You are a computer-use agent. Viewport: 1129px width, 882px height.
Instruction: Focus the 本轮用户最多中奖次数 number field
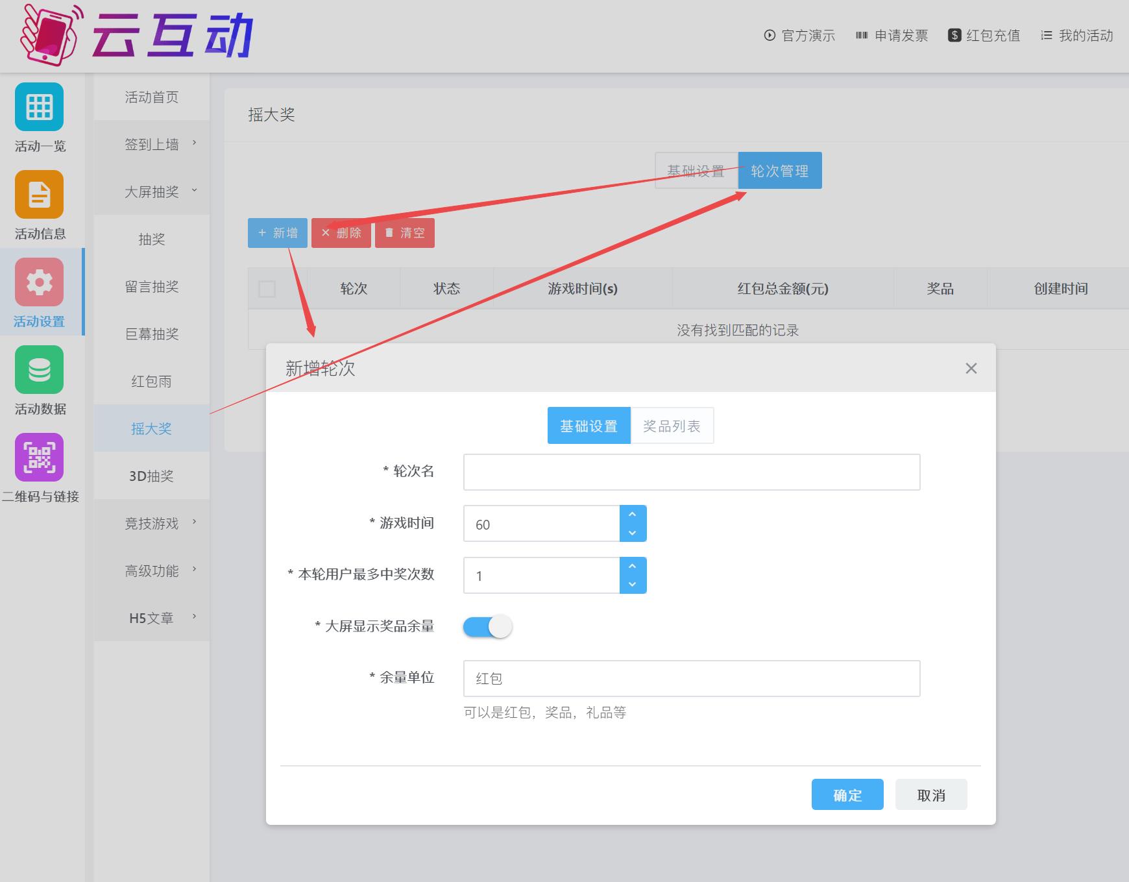[x=542, y=576]
